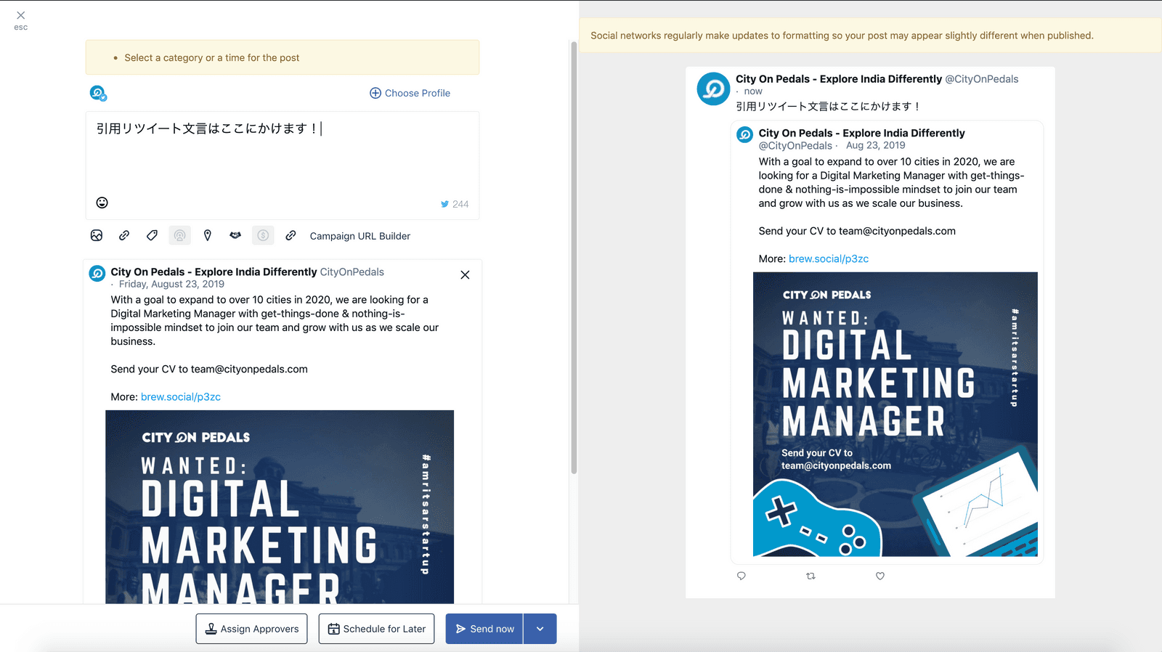Like the tweet in the preview
The height and width of the screenshot is (652, 1162).
[880, 576]
